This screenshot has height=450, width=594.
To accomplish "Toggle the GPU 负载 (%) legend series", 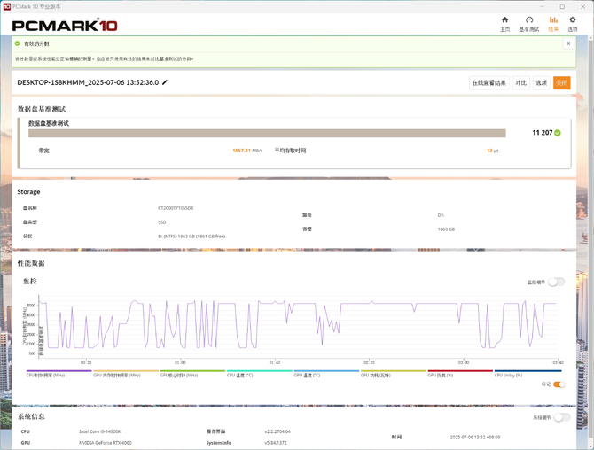I will pyautogui.click(x=460, y=374).
